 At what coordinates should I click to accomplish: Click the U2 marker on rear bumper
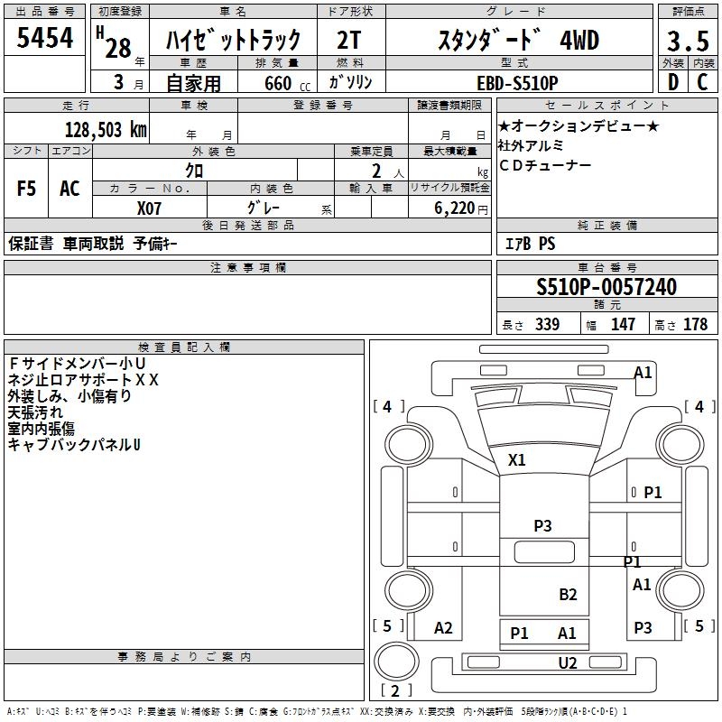click(x=567, y=663)
